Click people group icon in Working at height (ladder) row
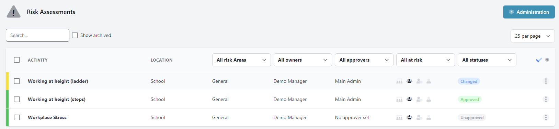Image resolution: width=559 pixels, height=129 pixels. [409, 81]
